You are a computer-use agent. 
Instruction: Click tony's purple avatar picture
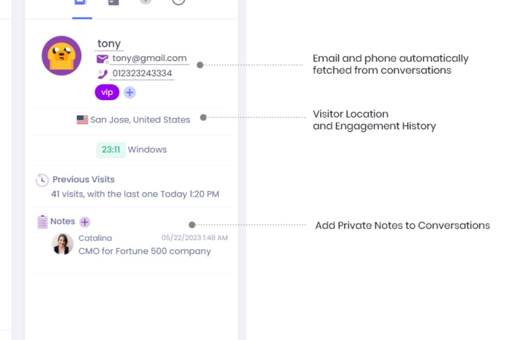tap(61, 55)
